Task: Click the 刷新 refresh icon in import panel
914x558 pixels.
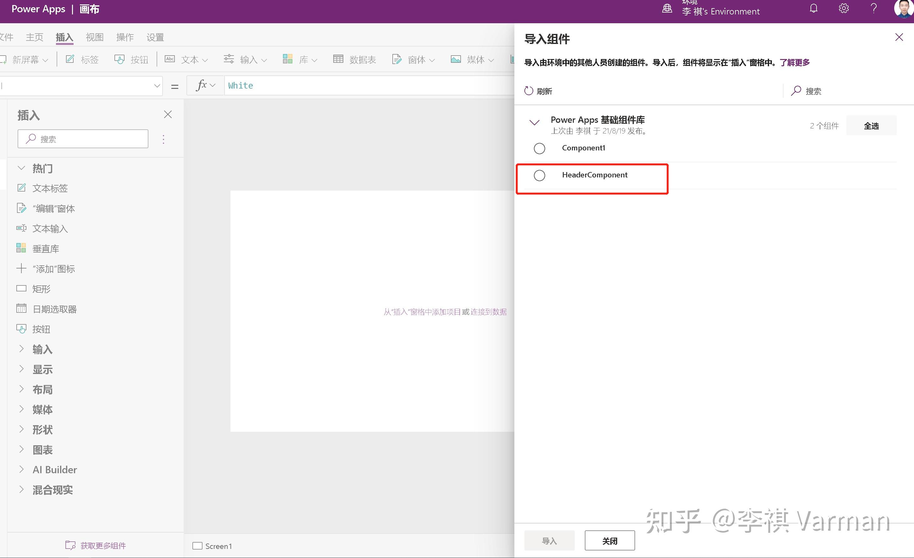Action: [x=528, y=91]
